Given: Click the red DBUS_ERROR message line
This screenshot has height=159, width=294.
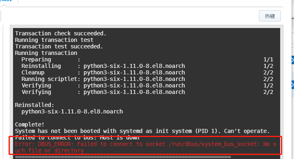Looking at the screenshot, I should pos(146,144).
